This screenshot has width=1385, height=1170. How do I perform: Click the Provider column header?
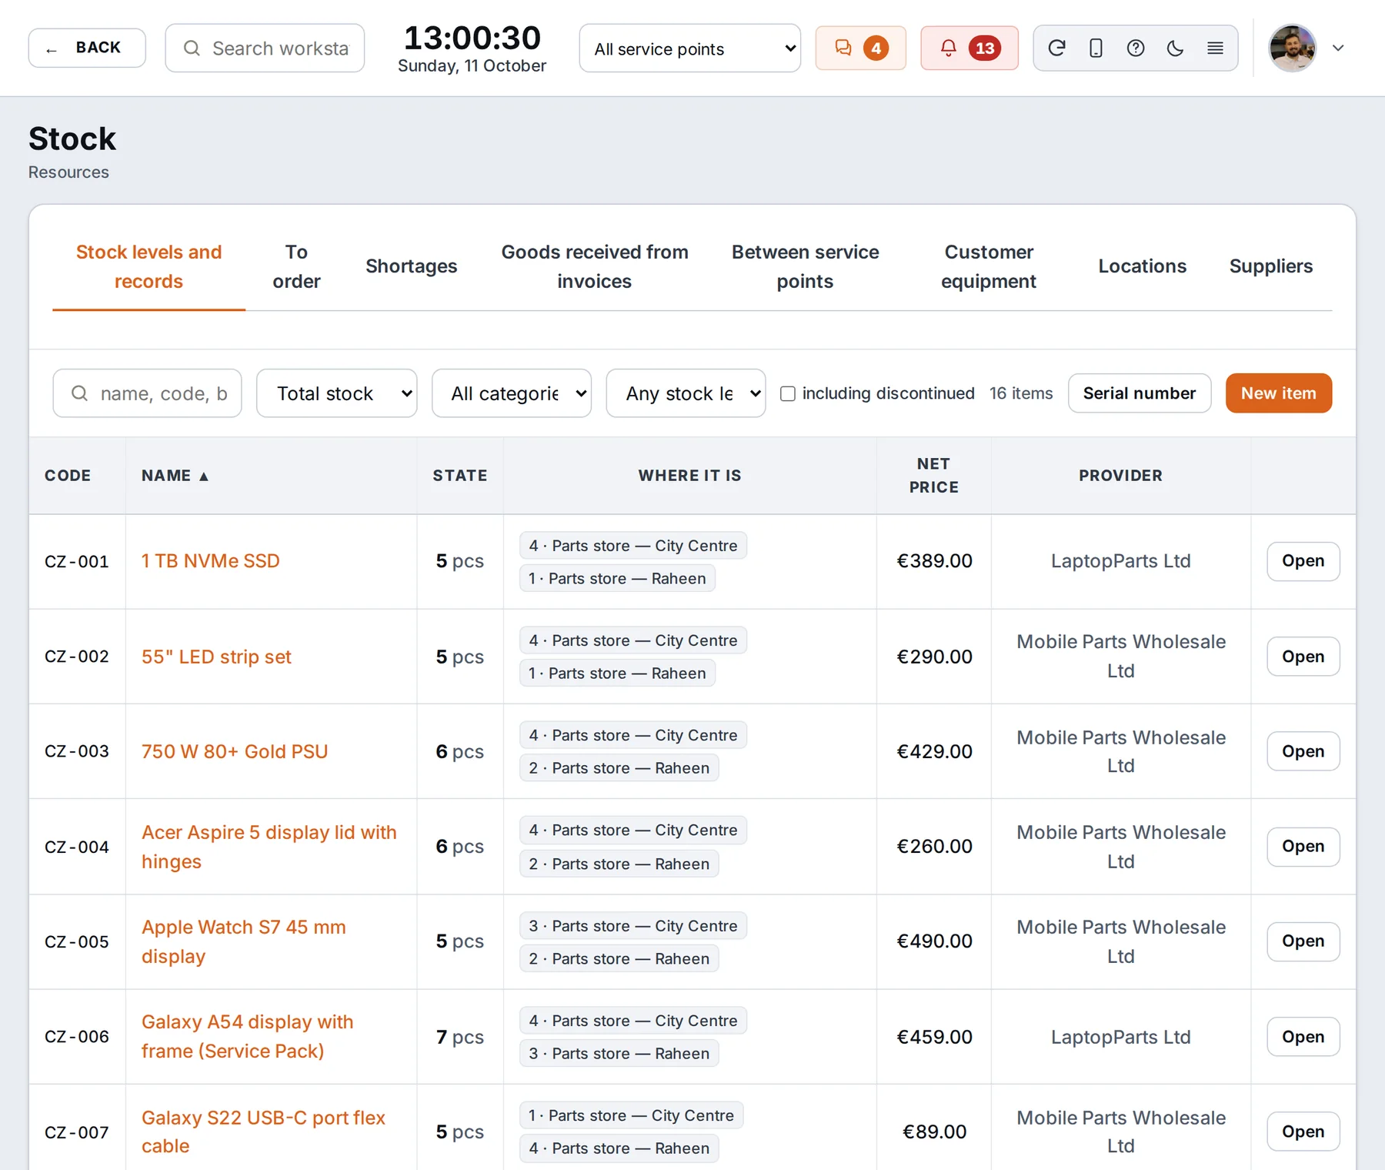coord(1120,476)
